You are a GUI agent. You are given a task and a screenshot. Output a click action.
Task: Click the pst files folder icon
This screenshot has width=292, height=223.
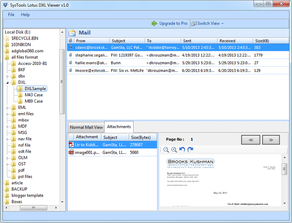pyautogui.click(x=13, y=177)
